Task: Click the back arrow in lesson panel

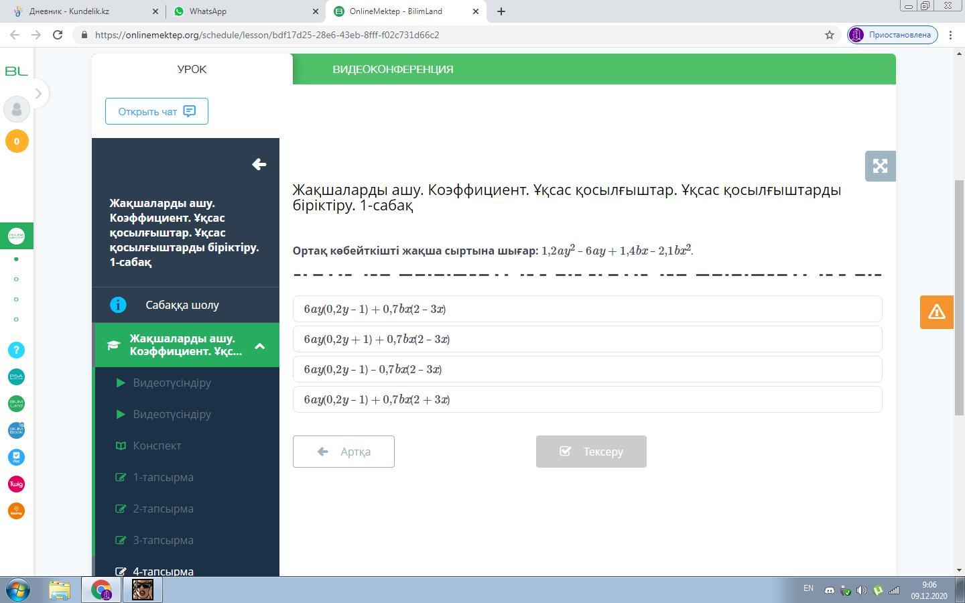Action: click(259, 164)
